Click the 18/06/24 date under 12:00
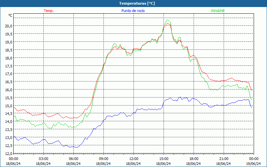This screenshot has width=267, height=167. (x=133, y=164)
